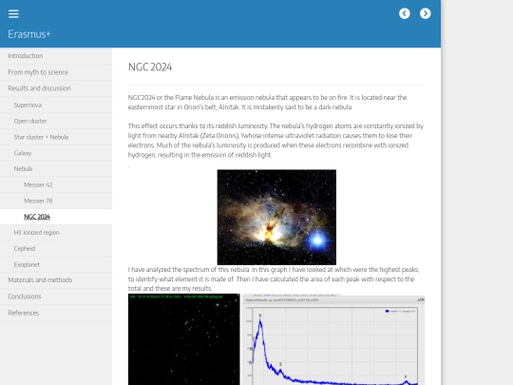Viewport: 513px width, 385px height.
Task: Click paragraph starting 'I have analyzed the spectrum'
Action: pos(274,279)
